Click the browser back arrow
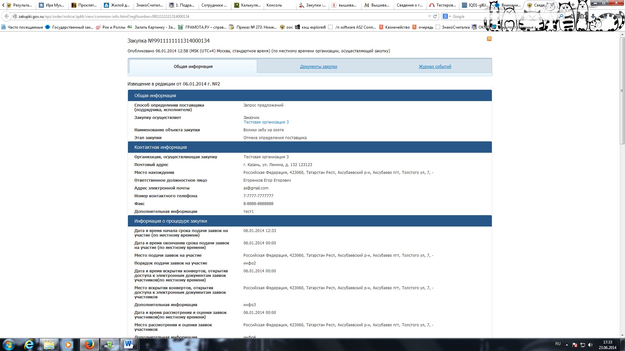 click(x=7, y=16)
